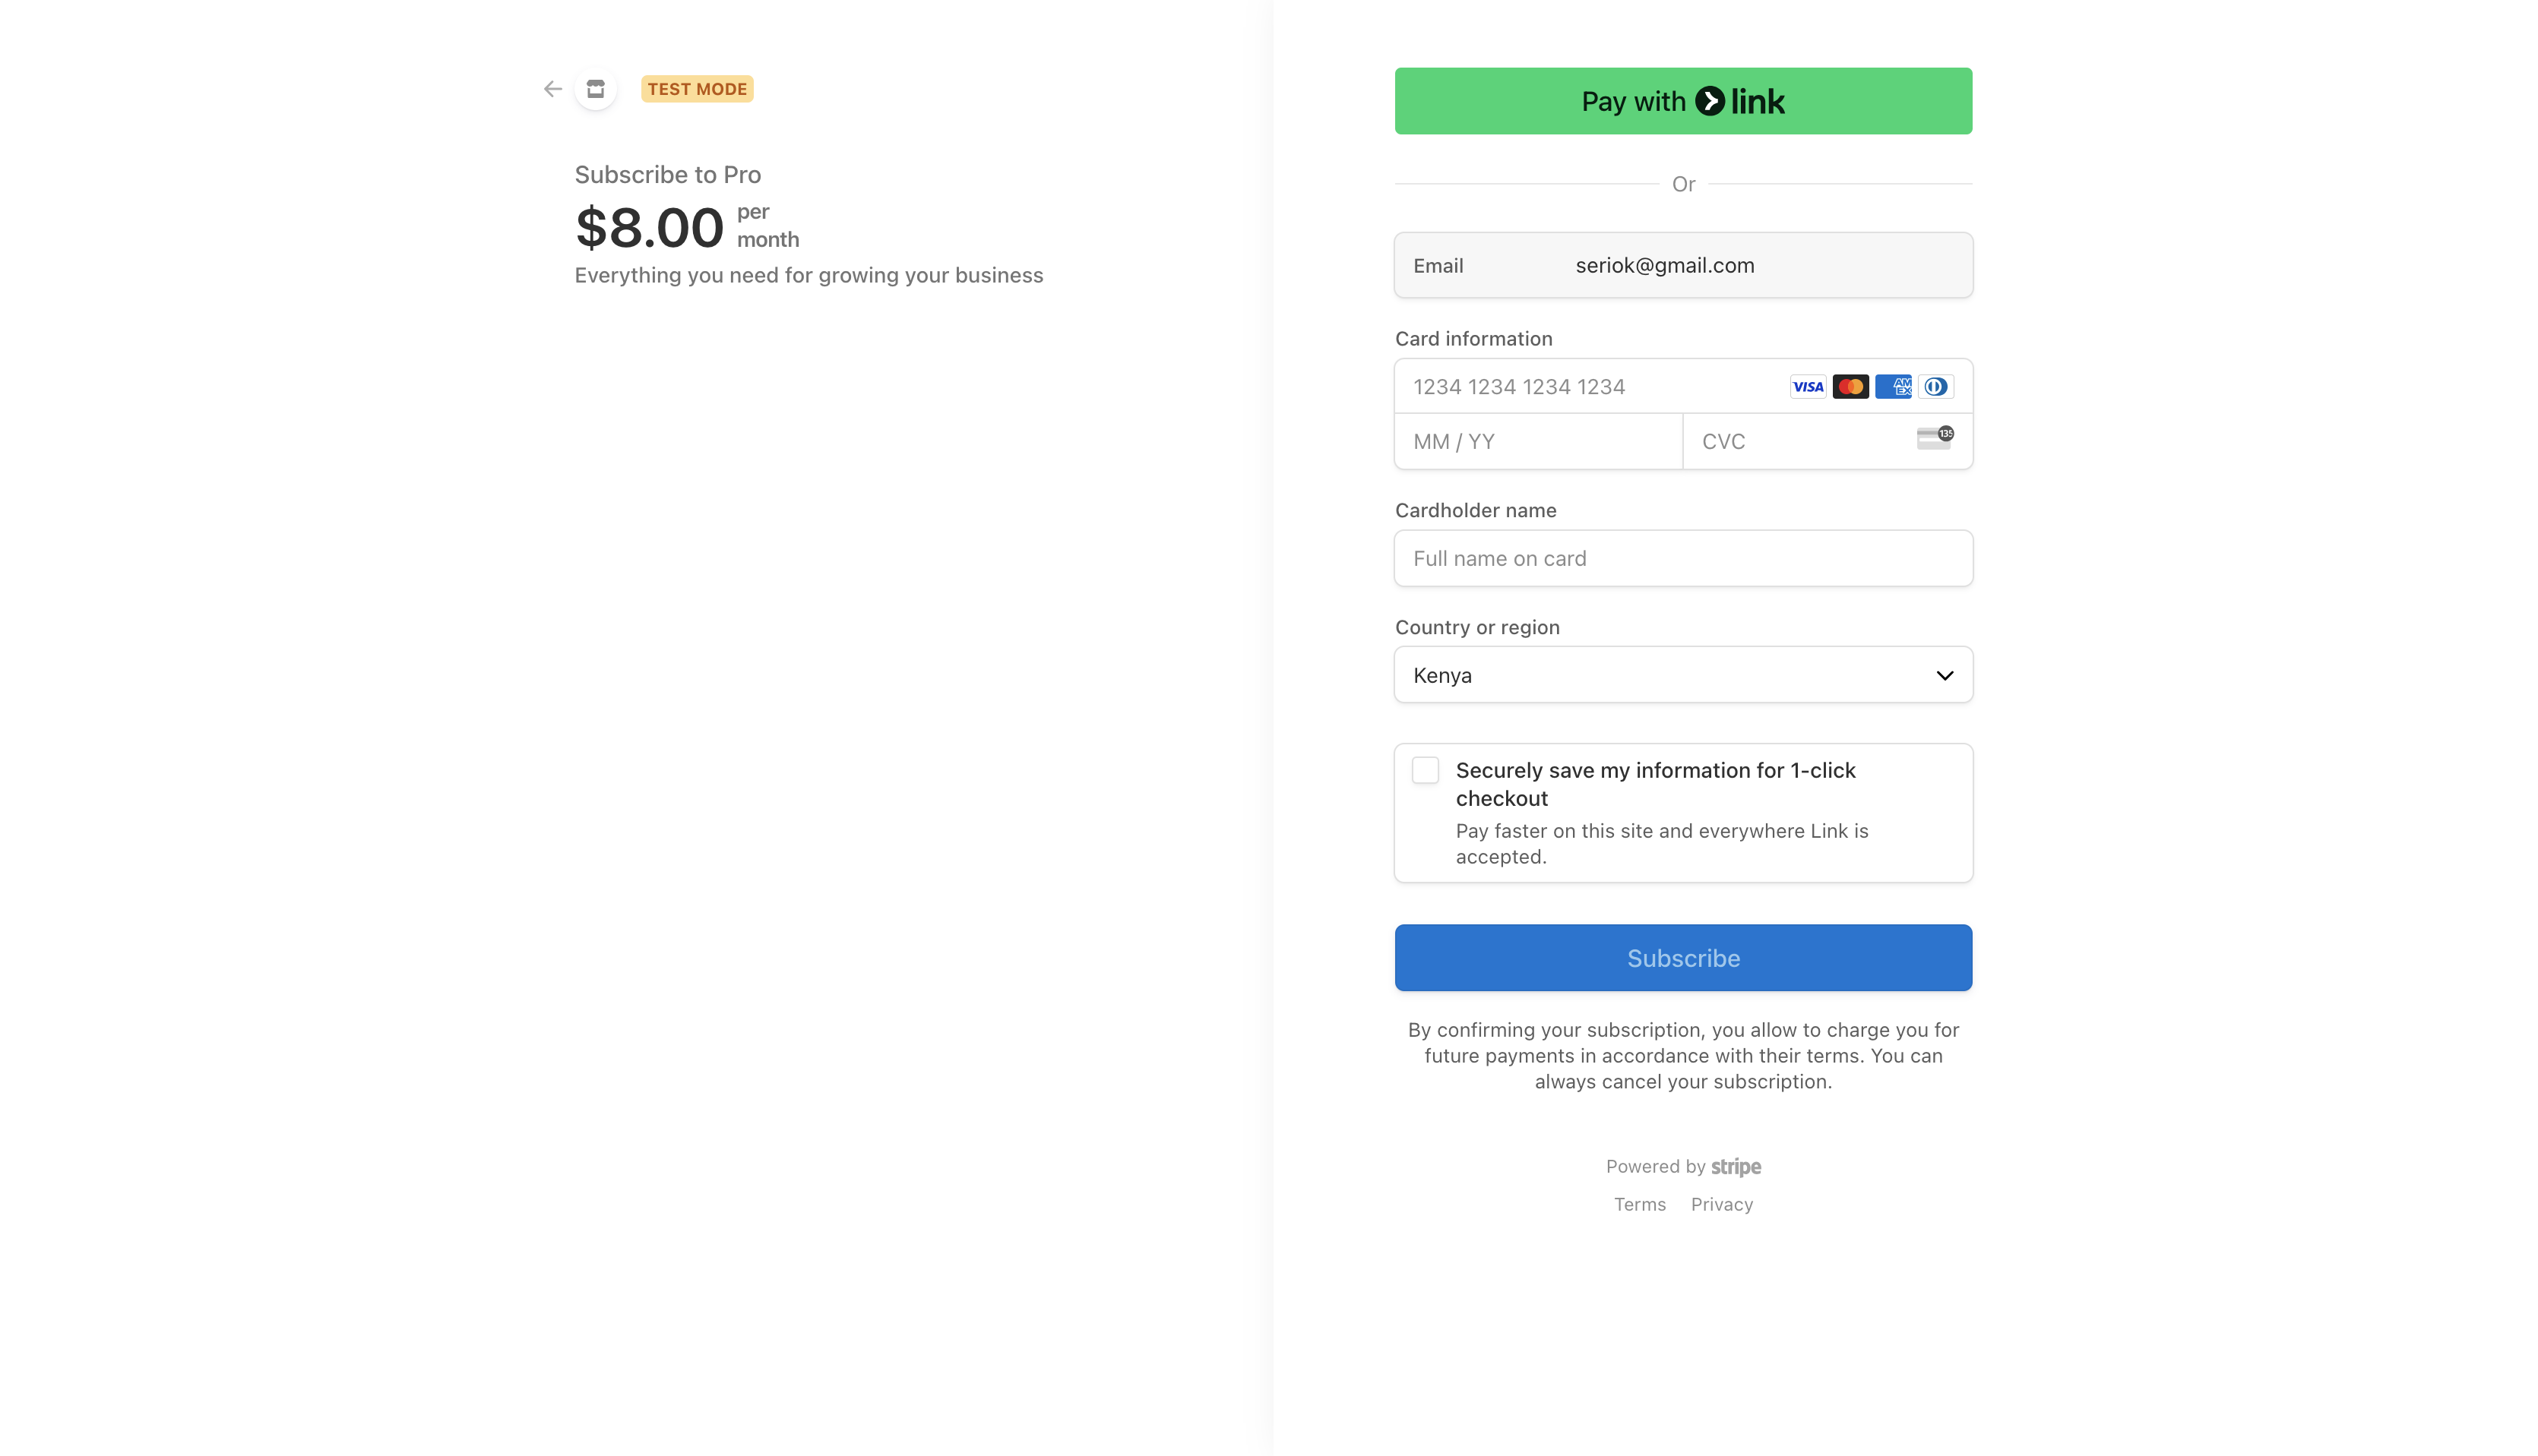Image resolution: width=2538 pixels, height=1456 pixels.
Task: Click into the CVC field
Action: point(1801,442)
